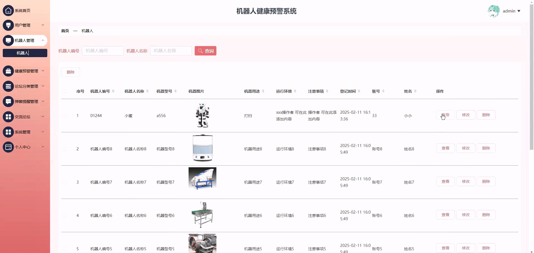Screen dimensions: 534x253
Task: Expand the 健康预警管理 menu chevron
Action: pos(43,71)
